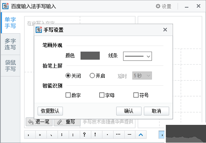
Task: Click the 退一笔 undo stroke button
Action: click(39, 122)
